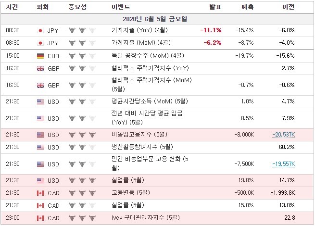Click the faded third bull icon in the 독일 공장수주 row
Image resolution: width=315 pixels, height=226 pixels.
pyautogui.click(x=92, y=56)
